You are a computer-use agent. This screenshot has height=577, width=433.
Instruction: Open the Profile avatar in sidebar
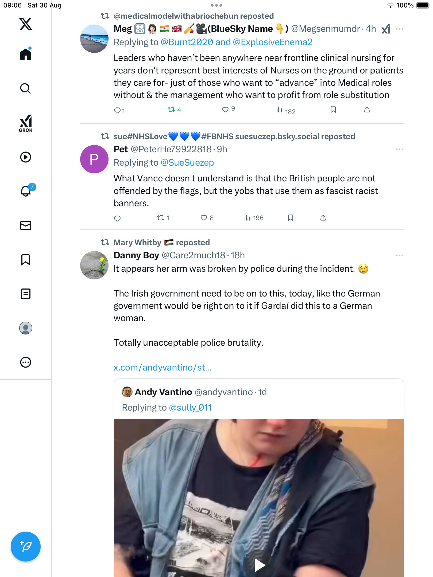pyautogui.click(x=26, y=328)
